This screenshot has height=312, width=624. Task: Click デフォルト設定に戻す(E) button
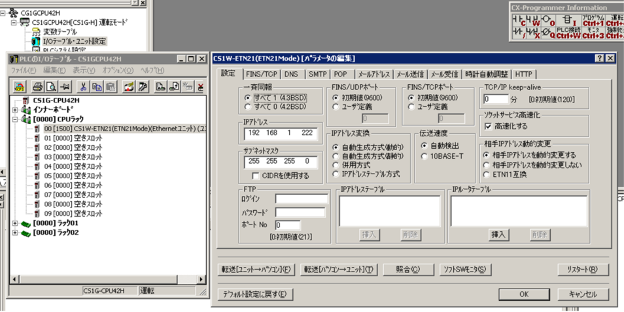(x=256, y=294)
